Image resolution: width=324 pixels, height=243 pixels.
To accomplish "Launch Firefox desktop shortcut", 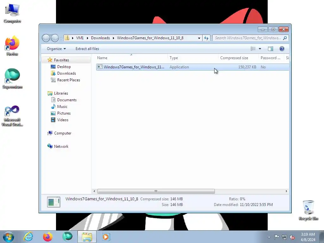I will (x=12, y=46).
